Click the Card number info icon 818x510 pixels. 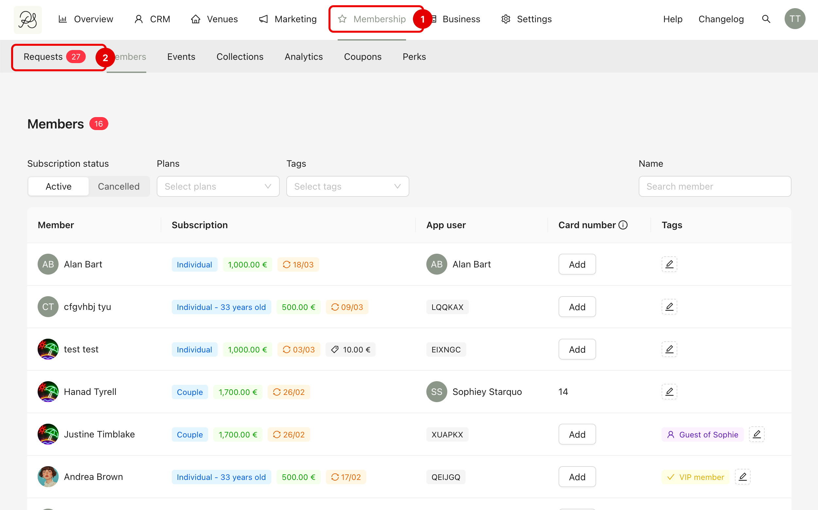point(623,225)
